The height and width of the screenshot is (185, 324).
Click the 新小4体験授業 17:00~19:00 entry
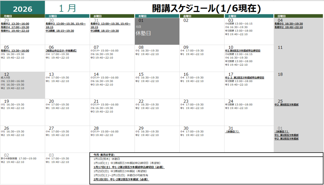tap(19, 158)
